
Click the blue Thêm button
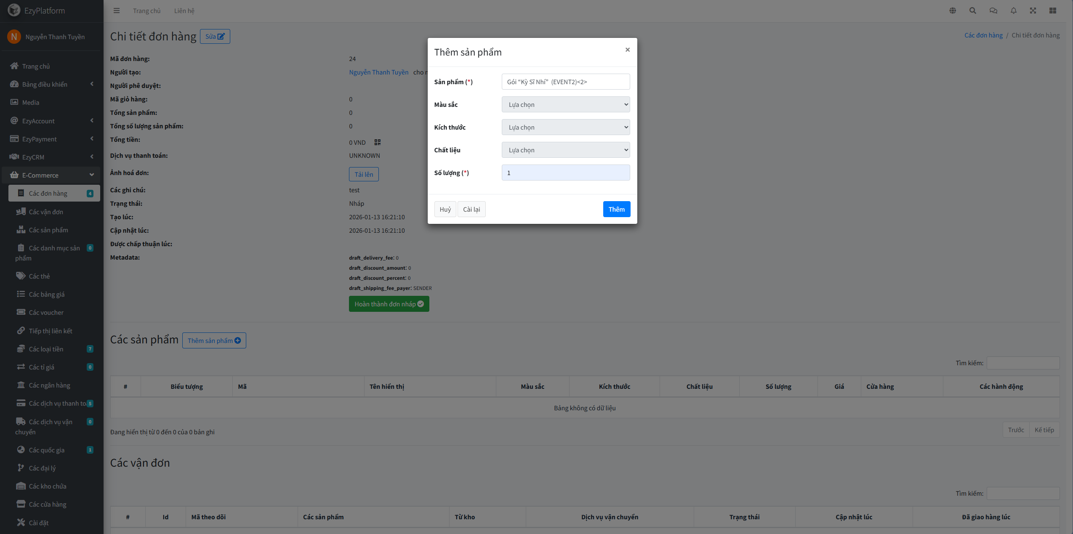(616, 209)
